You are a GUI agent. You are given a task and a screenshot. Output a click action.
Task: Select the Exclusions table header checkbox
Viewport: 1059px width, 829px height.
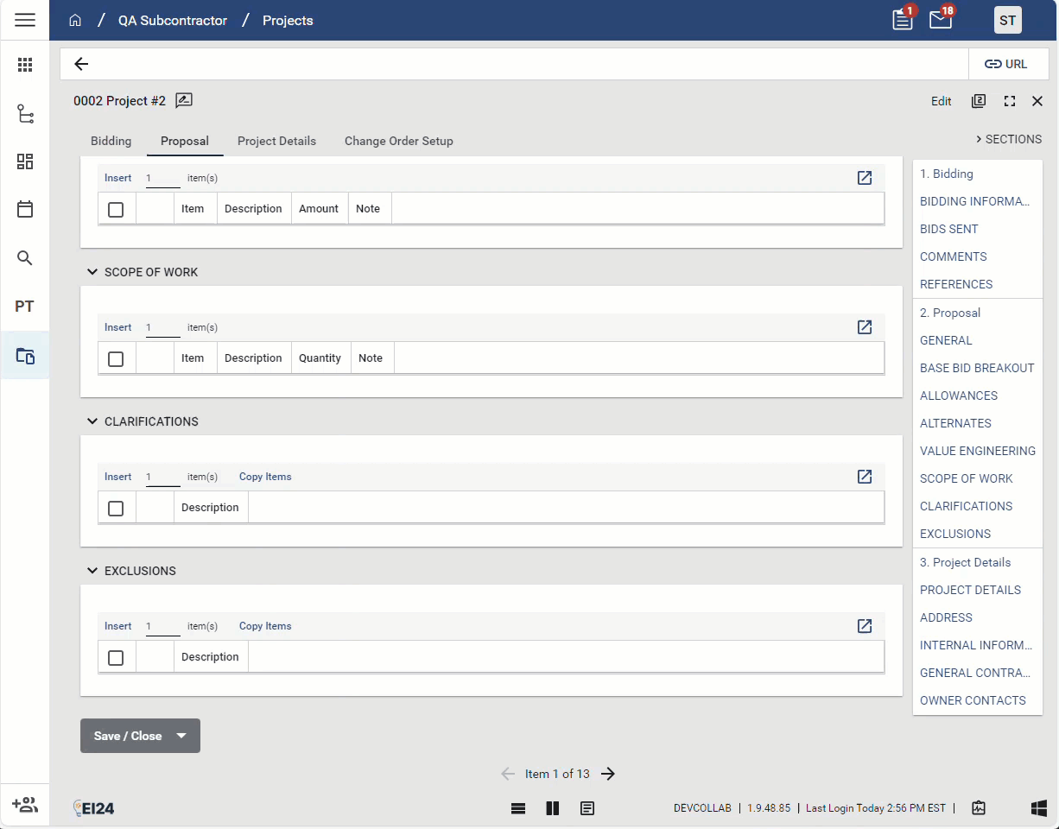[116, 657]
